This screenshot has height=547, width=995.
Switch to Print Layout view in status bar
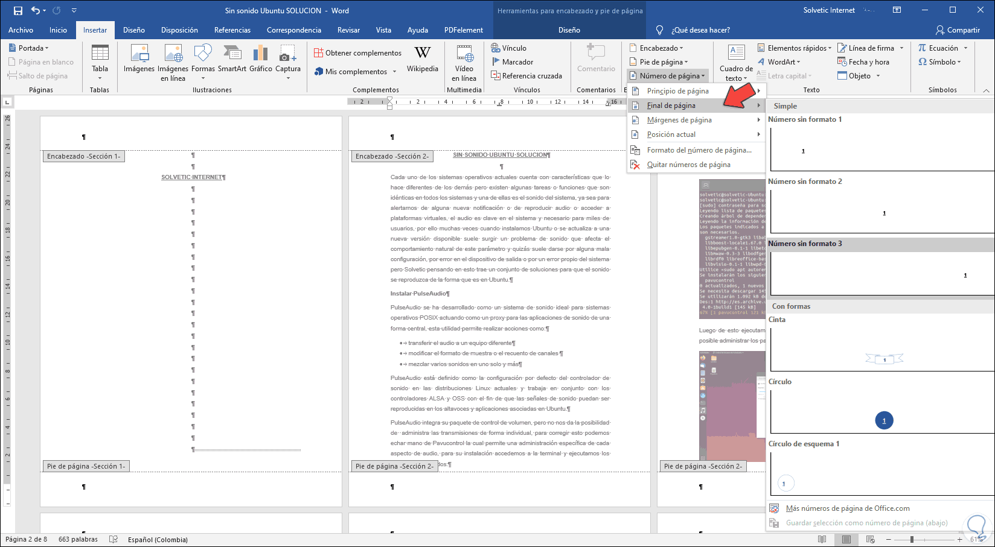point(846,539)
